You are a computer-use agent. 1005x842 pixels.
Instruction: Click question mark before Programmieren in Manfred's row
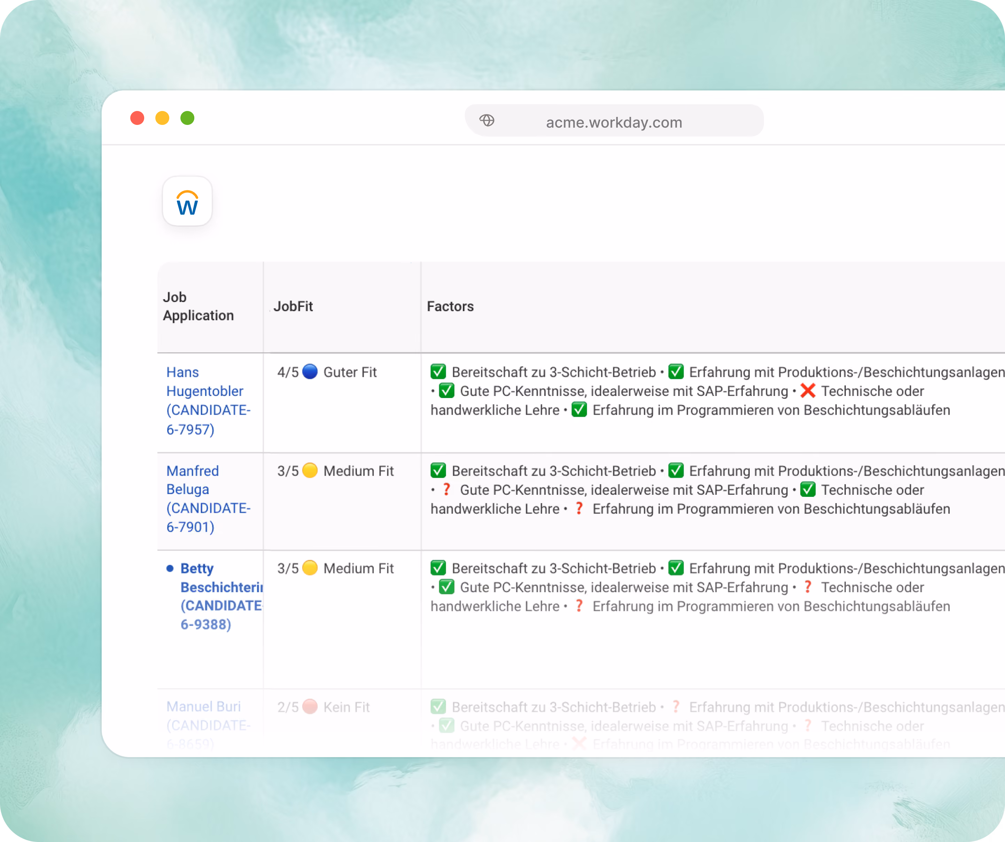579,508
